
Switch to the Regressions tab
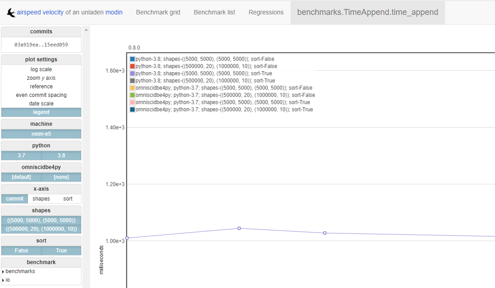pyautogui.click(x=266, y=12)
